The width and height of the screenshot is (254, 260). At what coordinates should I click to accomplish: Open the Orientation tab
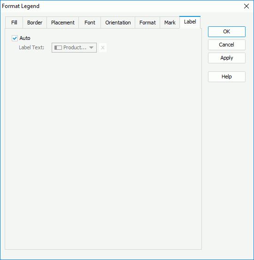[x=118, y=23]
